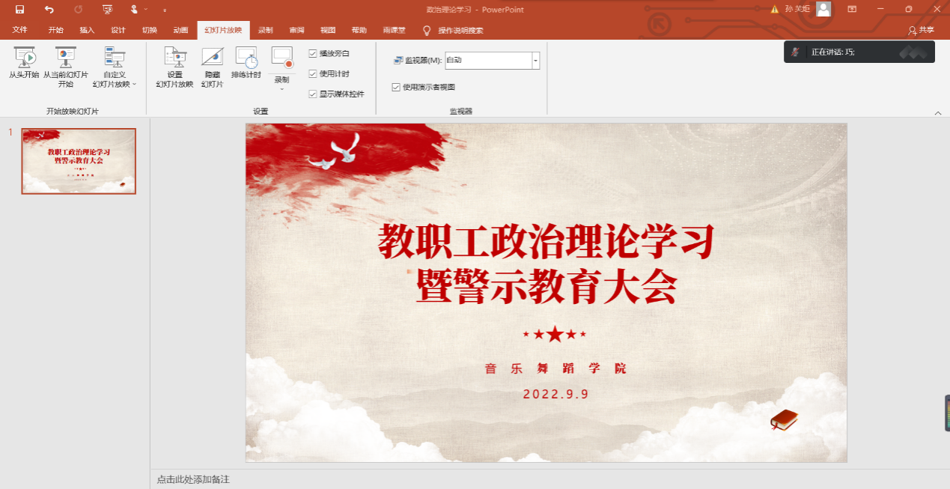
Task: Save the presentation with the save icon
Action: tap(19, 10)
